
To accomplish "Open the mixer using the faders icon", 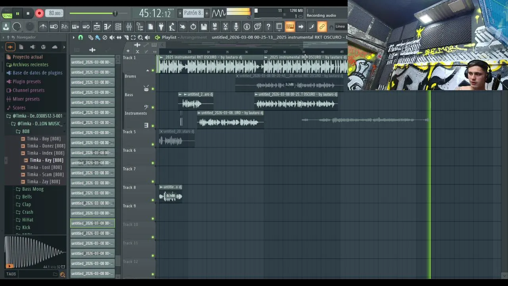I will click(x=129, y=27).
